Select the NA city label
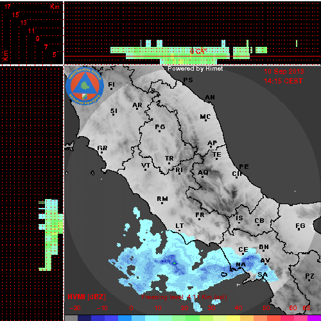This screenshot has width=321, height=321. pos(241,265)
